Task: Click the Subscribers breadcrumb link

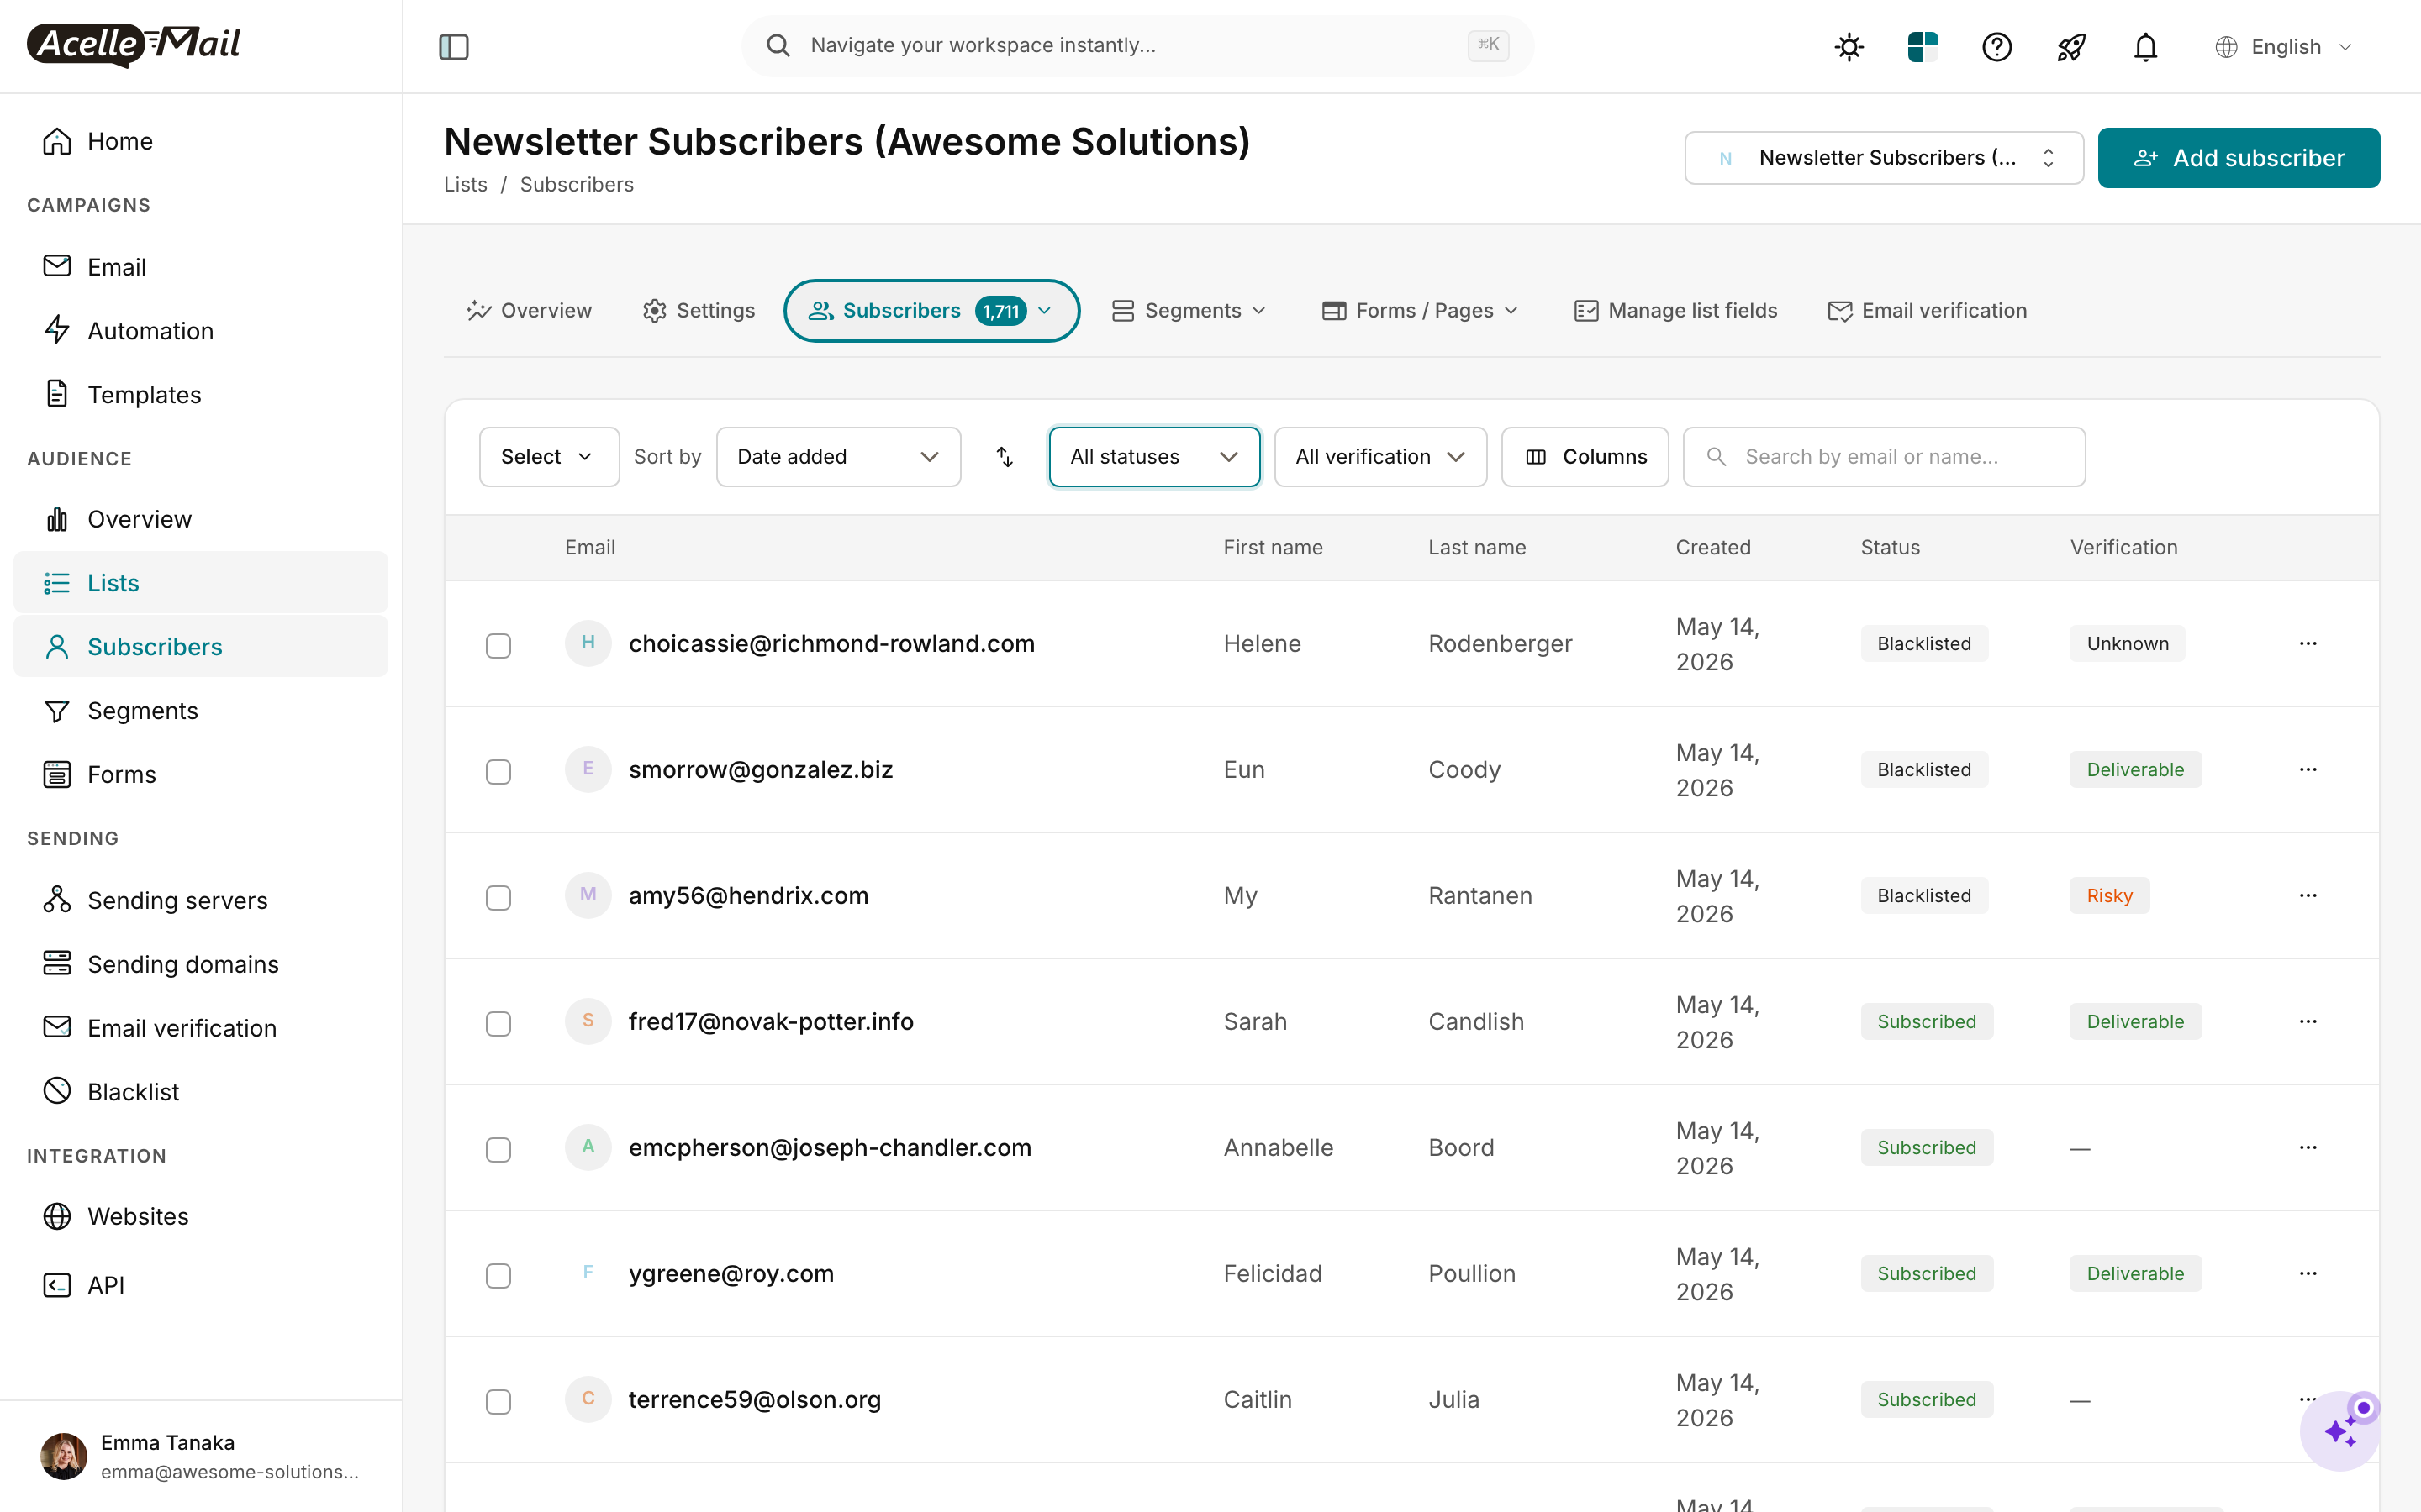Action: 576,185
